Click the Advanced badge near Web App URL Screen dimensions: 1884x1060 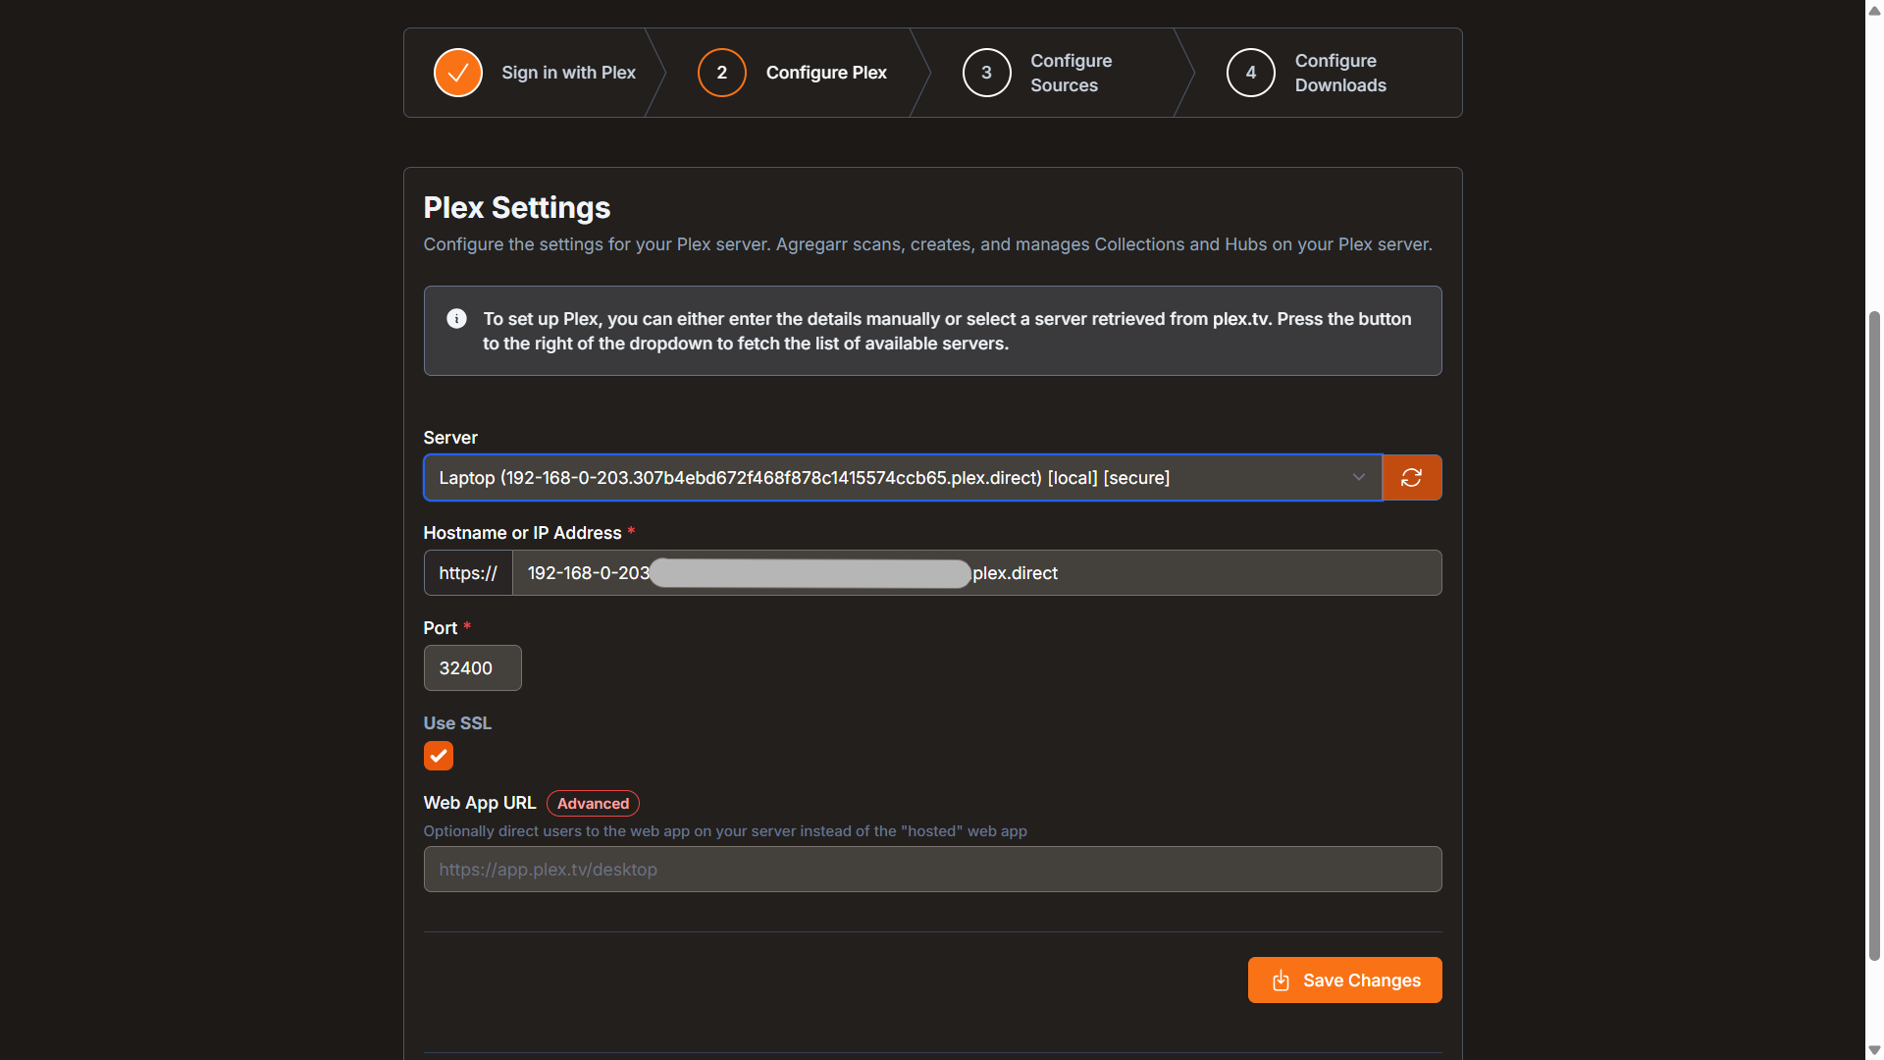(593, 803)
